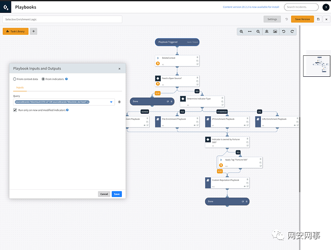This screenshot has height=250, width=331.
Task: Edit the Indicator is owned by Fortune 500 task
Action: click(247, 145)
